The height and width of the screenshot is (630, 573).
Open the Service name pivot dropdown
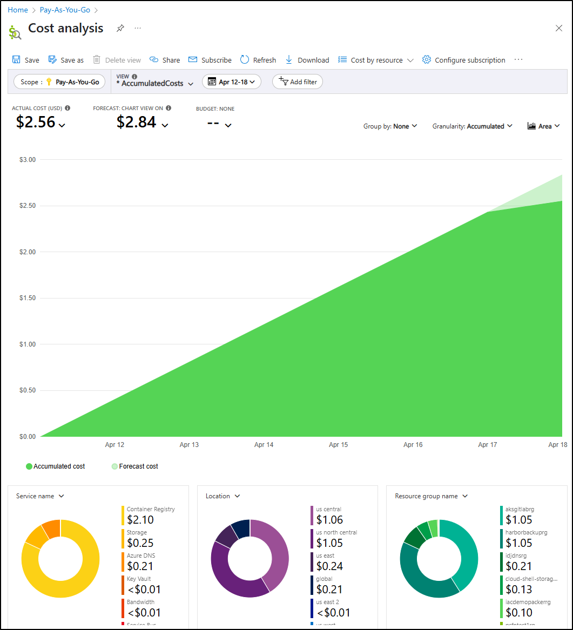click(40, 496)
